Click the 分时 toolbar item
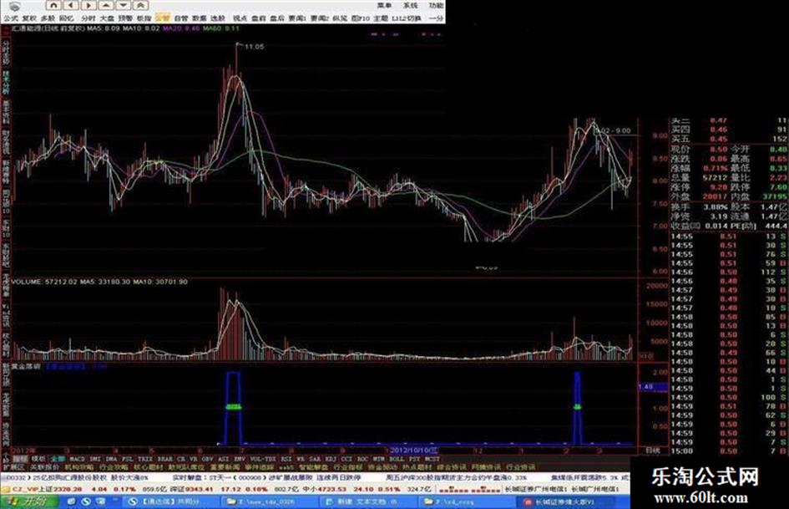The height and width of the screenshot is (509, 789). tap(88, 18)
